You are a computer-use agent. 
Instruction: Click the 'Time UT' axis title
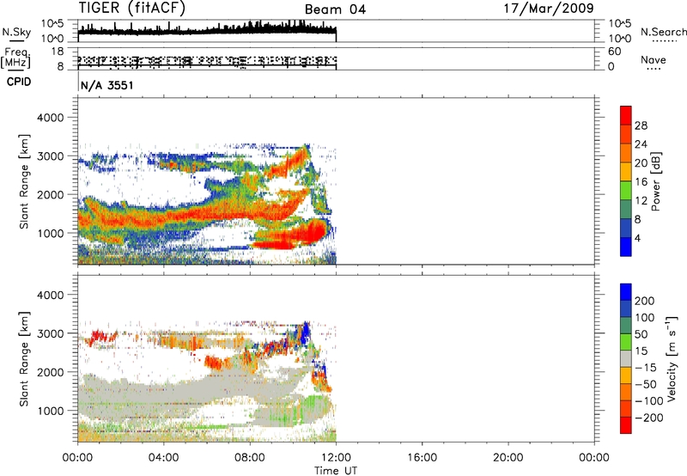click(x=336, y=471)
